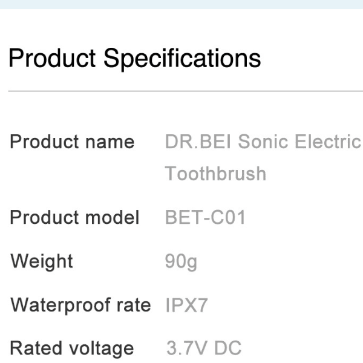The width and height of the screenshot is (363, 363).
Task: Select the Product model label
Action: (74, 217)
